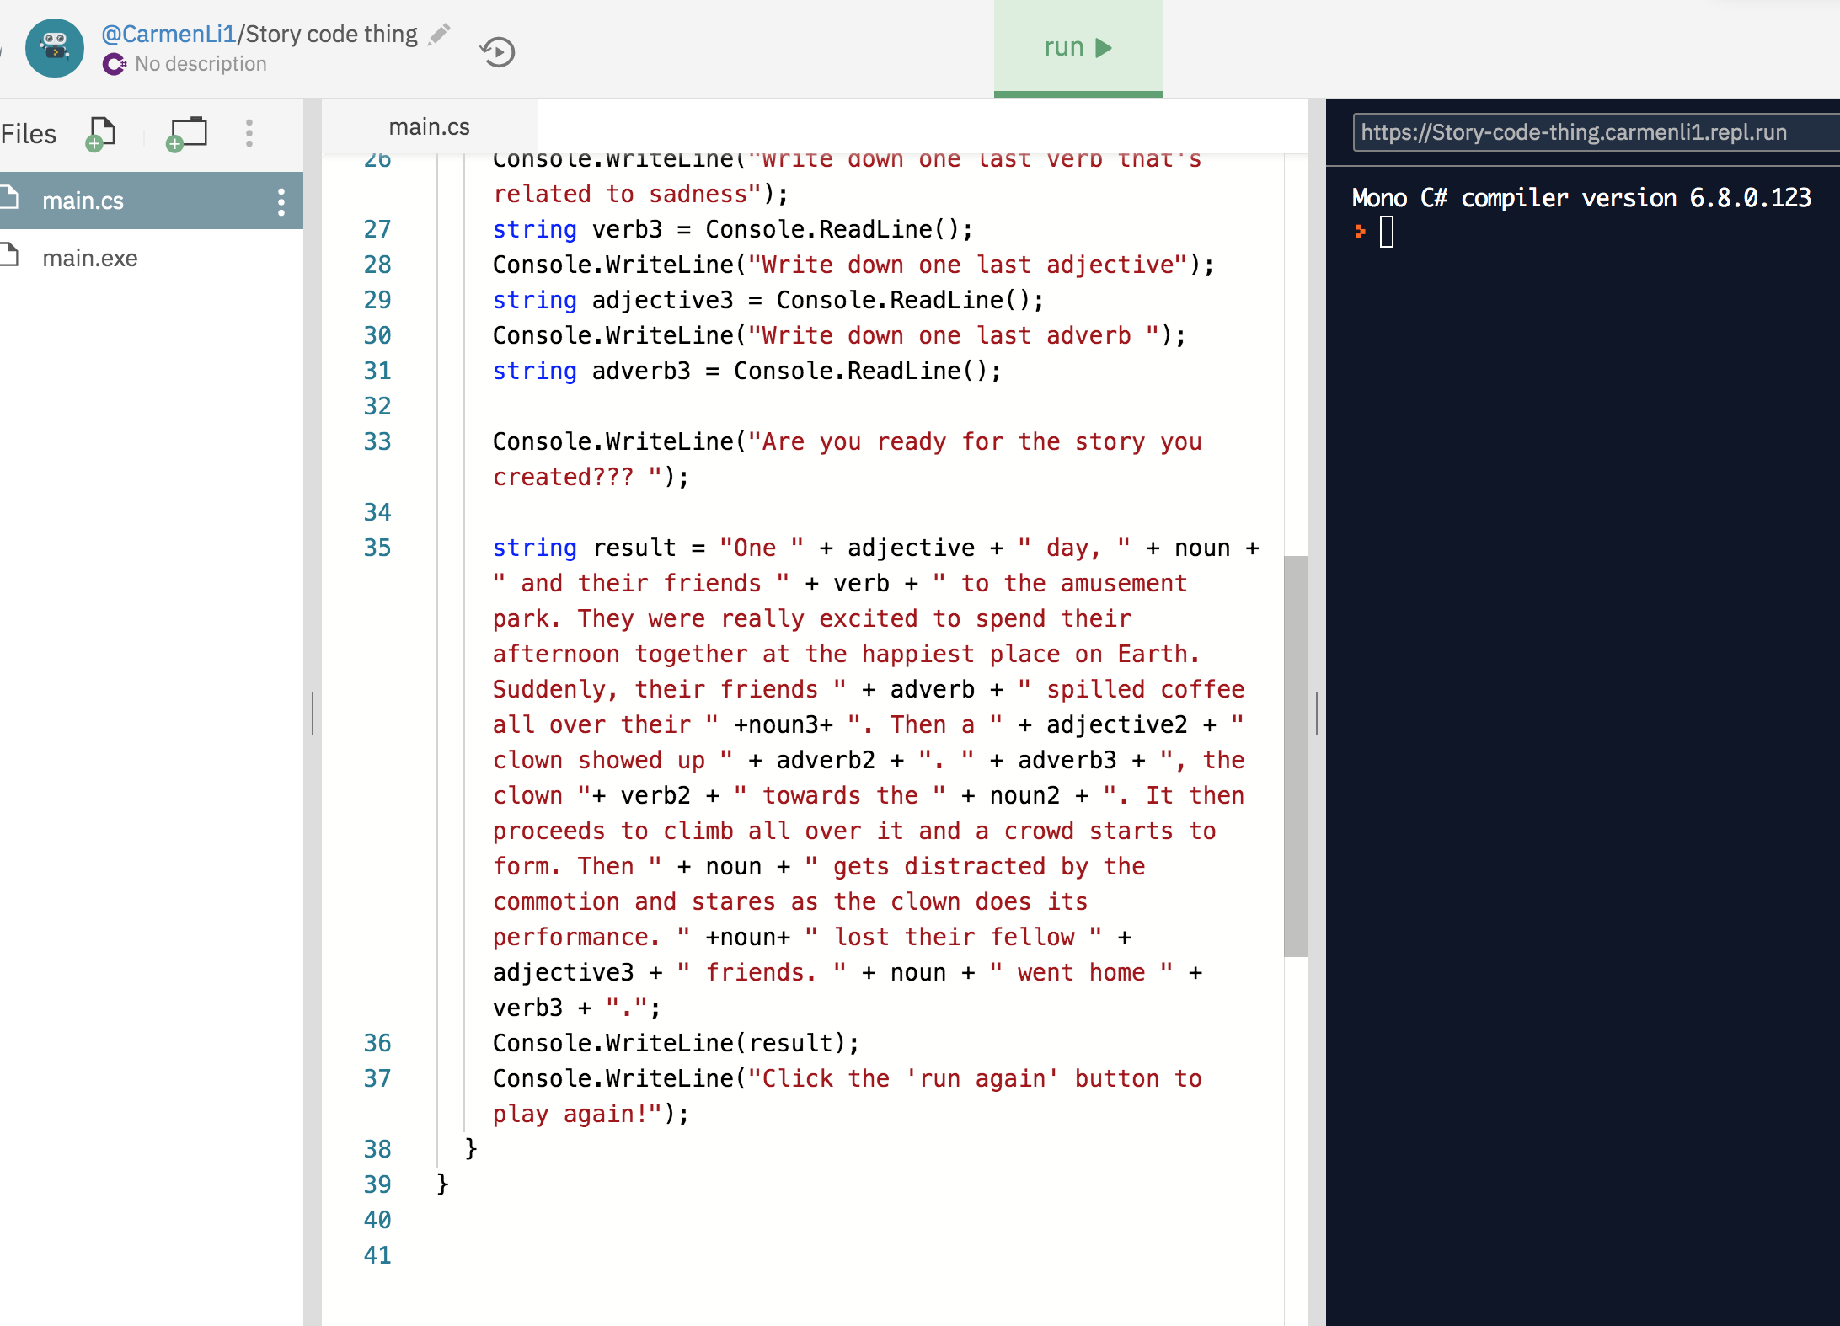Click the editor vertical scrollbar thumb
The width and height of the screenshot is (1840, 1326).
tap(1295, 755)
